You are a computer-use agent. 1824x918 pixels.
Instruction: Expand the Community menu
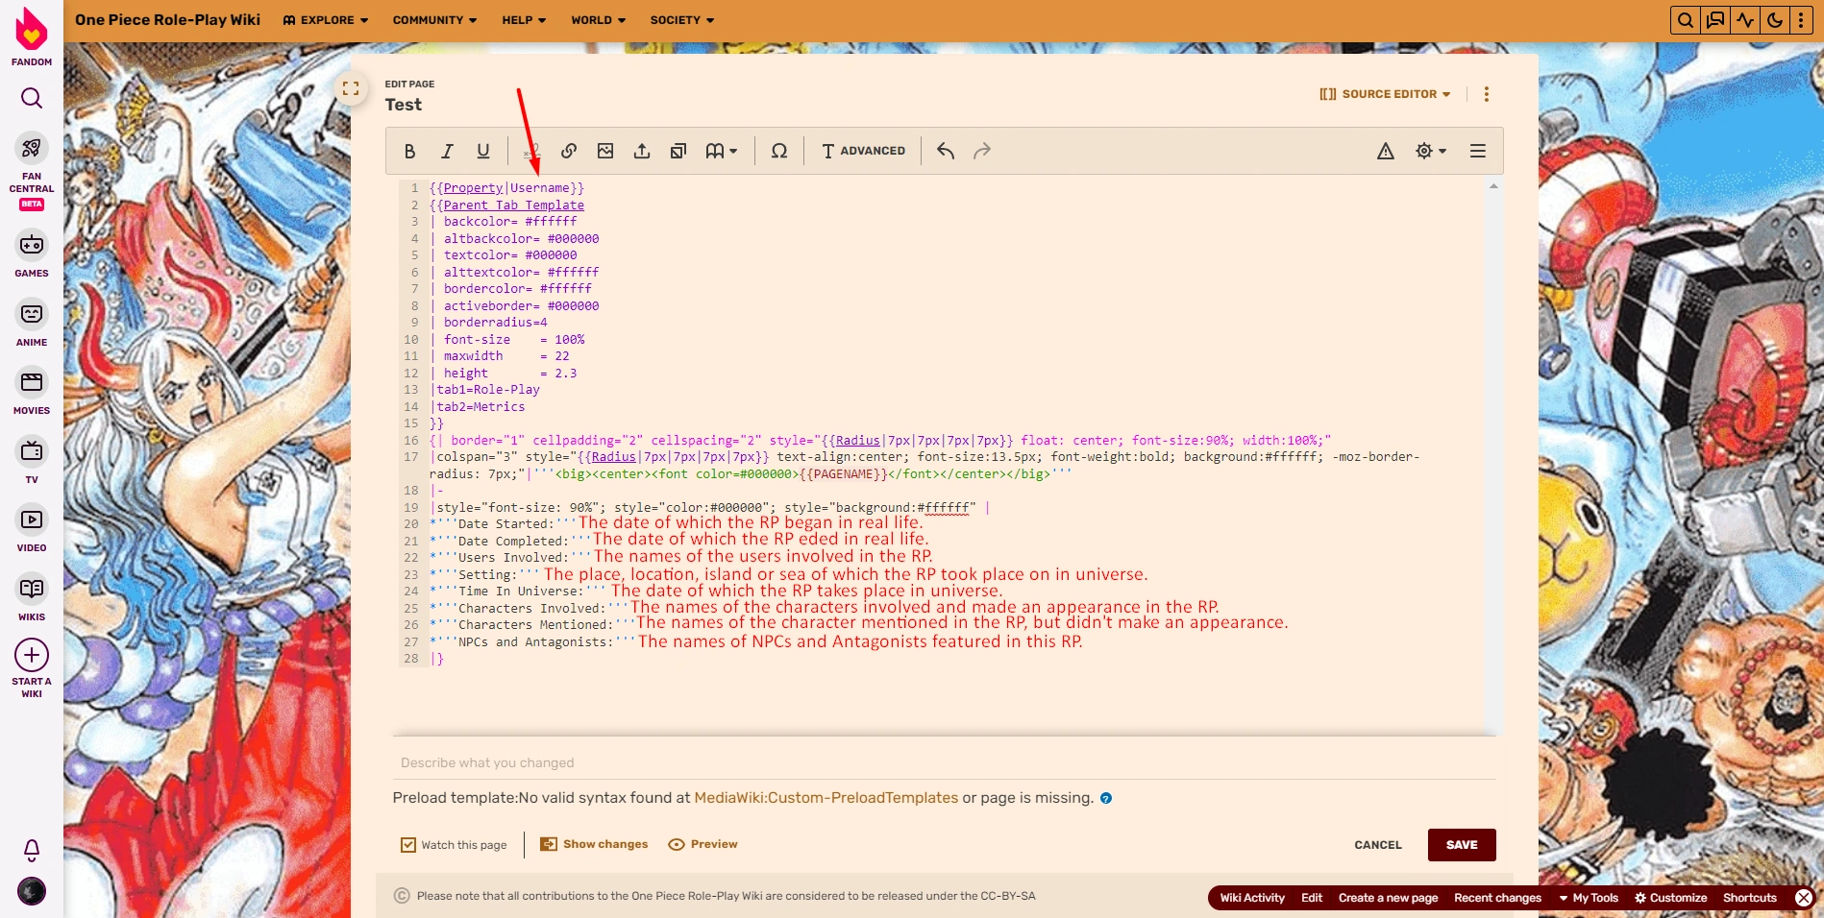click(434, 20)
